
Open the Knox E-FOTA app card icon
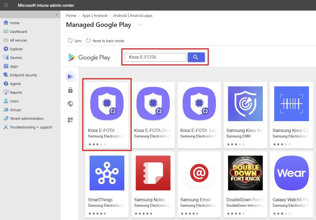107,104
